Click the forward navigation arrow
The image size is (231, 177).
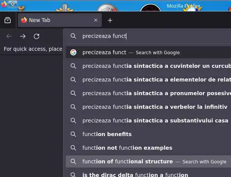click(23, 36)
